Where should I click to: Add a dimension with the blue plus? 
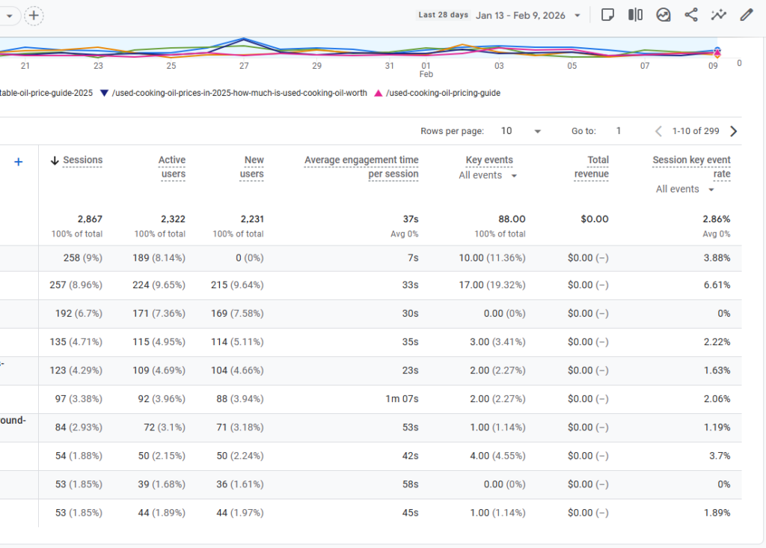click(19, 162)
